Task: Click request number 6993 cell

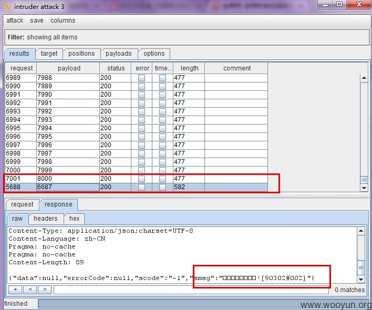Action: click(20, 111)
